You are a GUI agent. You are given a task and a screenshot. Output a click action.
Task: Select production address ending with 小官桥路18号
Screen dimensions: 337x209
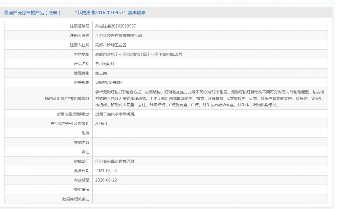pyautogui.click(x=139, y=54)
